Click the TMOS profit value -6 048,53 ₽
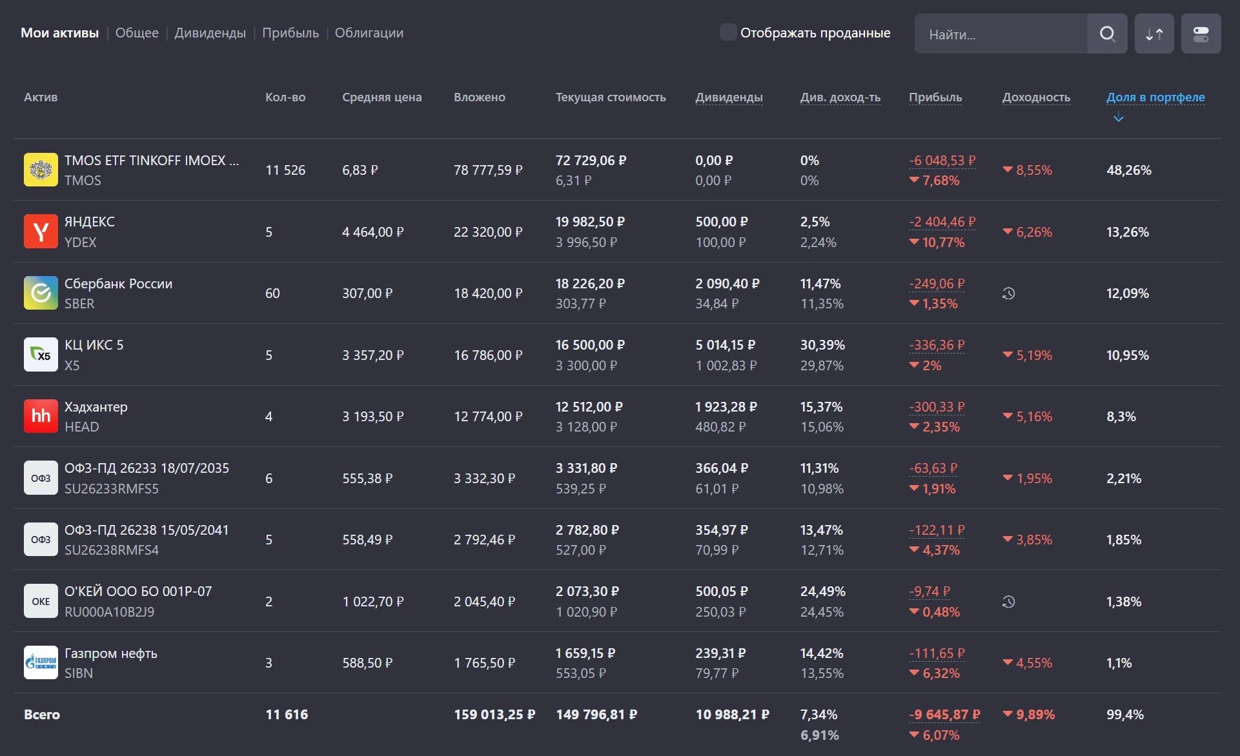The image size is (1240, 756). pos(942,161)
